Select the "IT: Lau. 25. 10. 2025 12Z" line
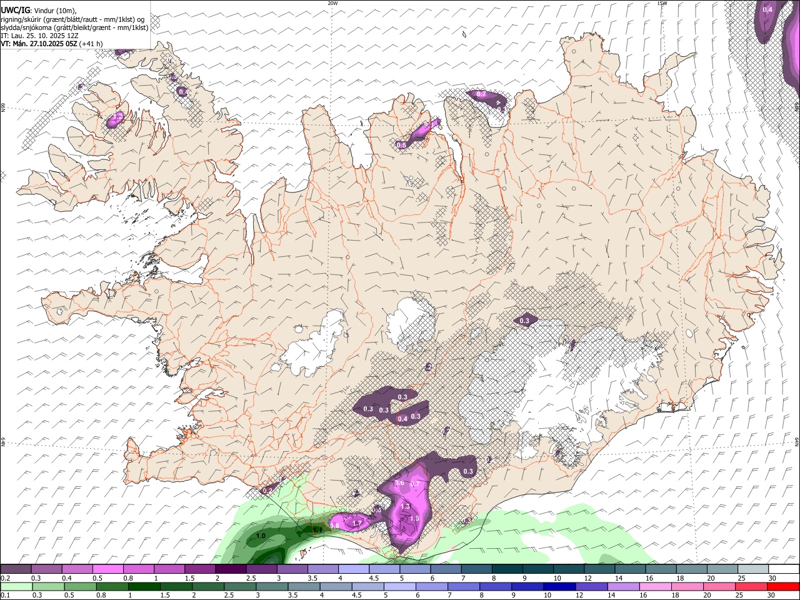 click(39, 36)
